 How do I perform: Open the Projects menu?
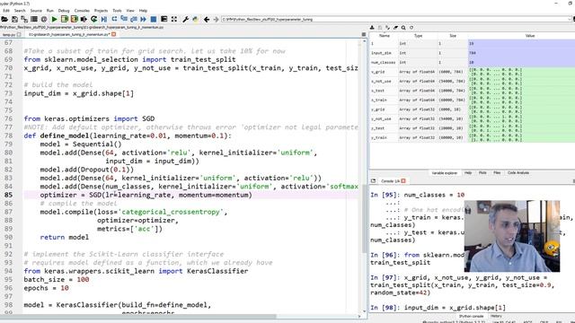click(101, 11)
